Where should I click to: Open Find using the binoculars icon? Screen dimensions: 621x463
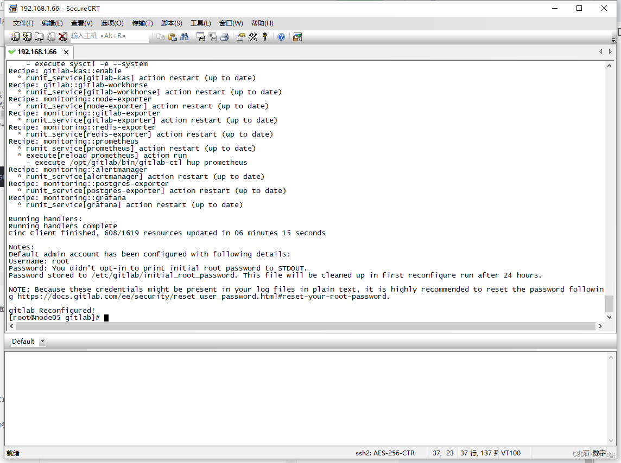point(185,36)
